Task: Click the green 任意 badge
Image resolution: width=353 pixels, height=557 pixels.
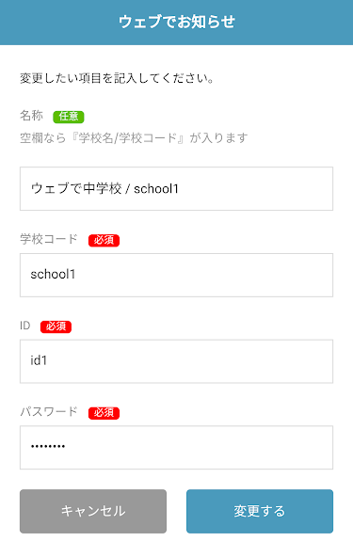Action: tap(69, 117)
